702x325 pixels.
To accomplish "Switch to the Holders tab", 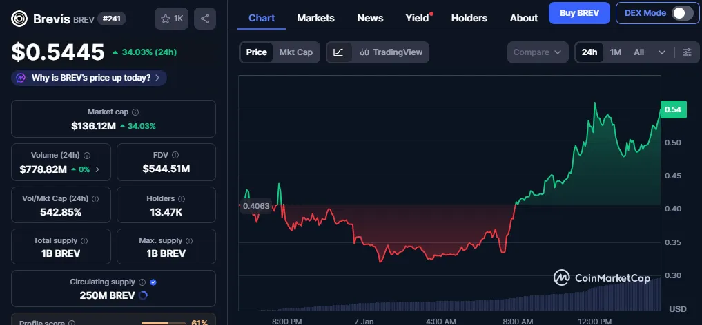I will tap(469, 19).
